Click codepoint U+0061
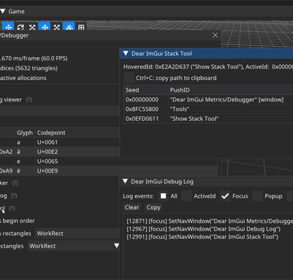This screenshot has width=293, height=280. point(48,142)
